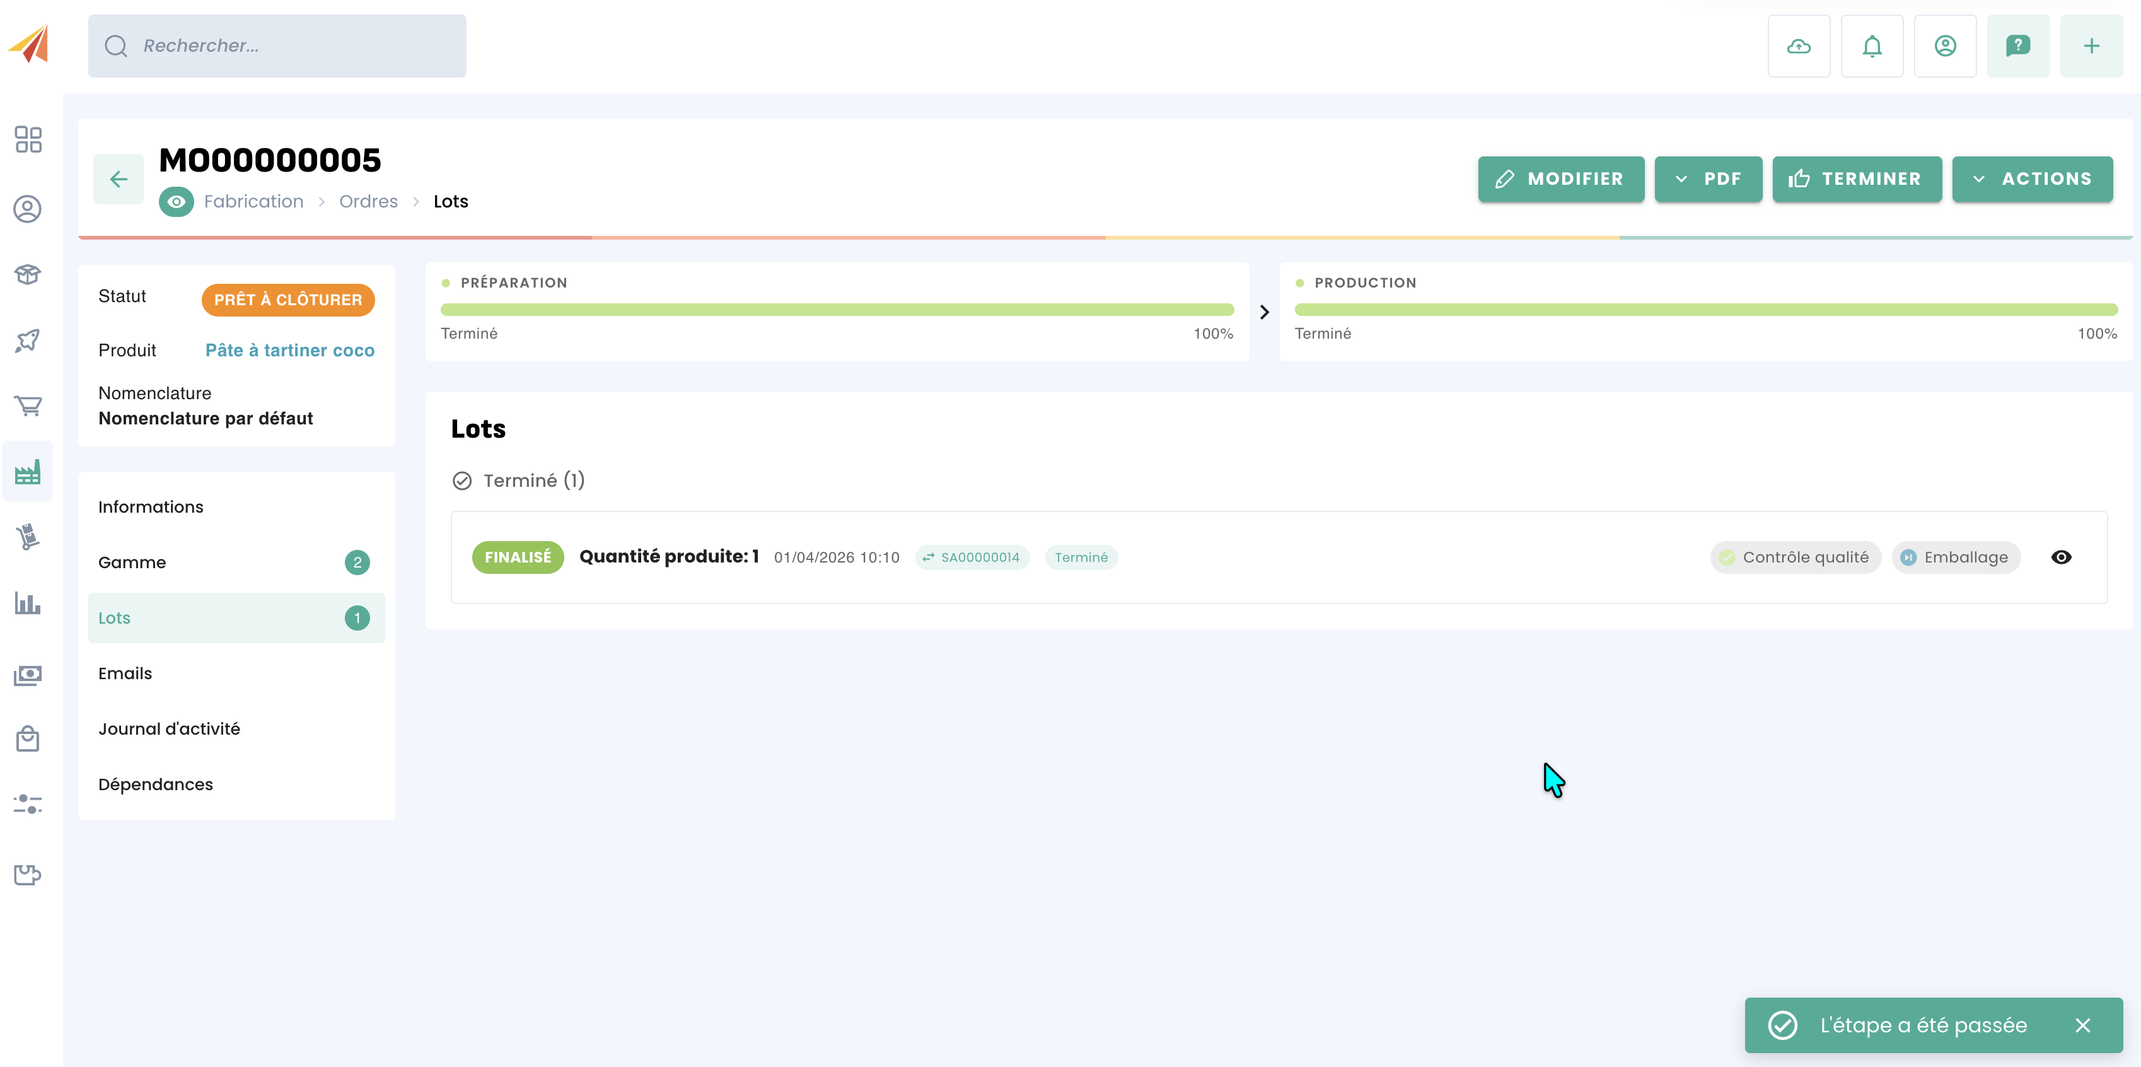2141x1067 pixels.
Task: Click the back arrow next to MO00000005
Action: 118,179
